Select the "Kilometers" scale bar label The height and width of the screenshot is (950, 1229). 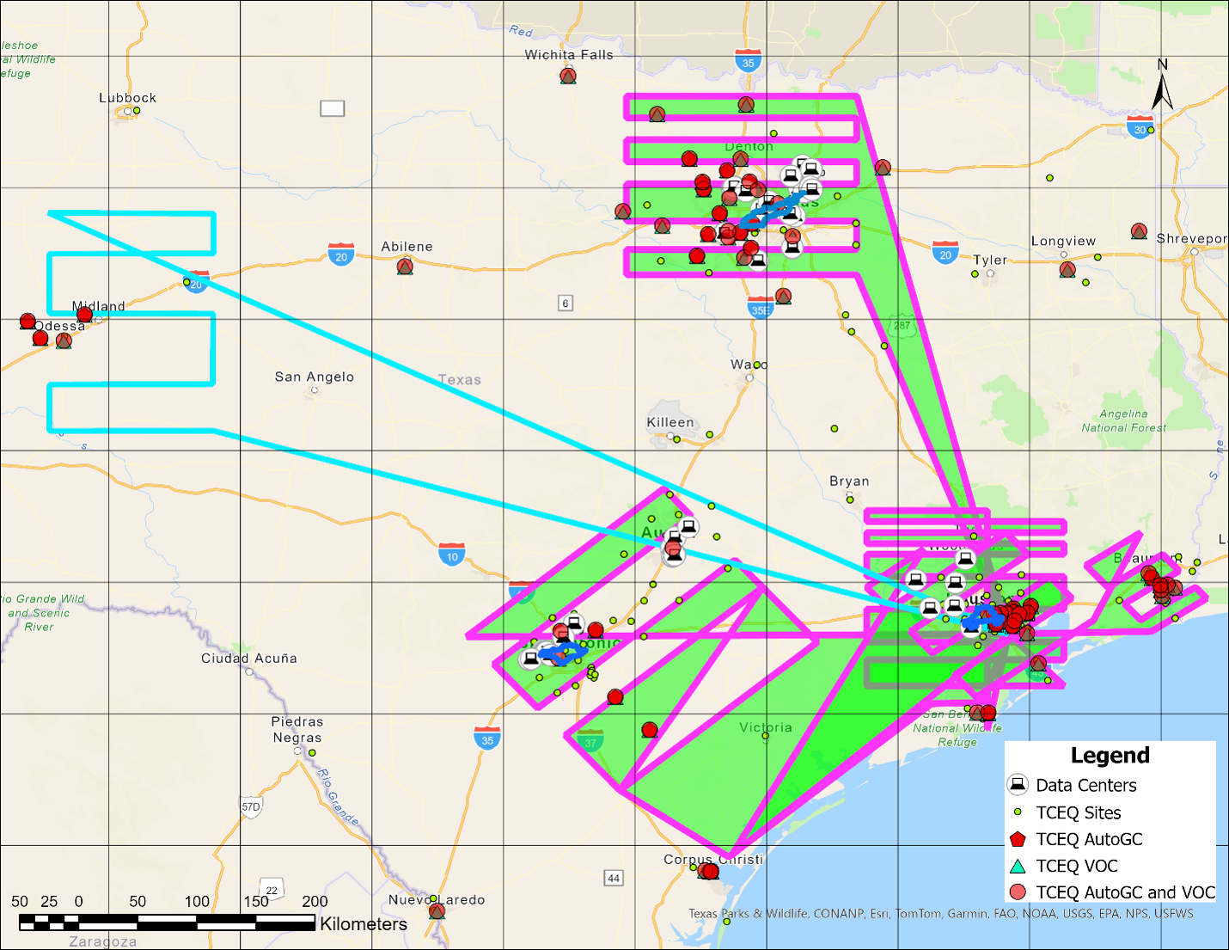tap(364, 924)
